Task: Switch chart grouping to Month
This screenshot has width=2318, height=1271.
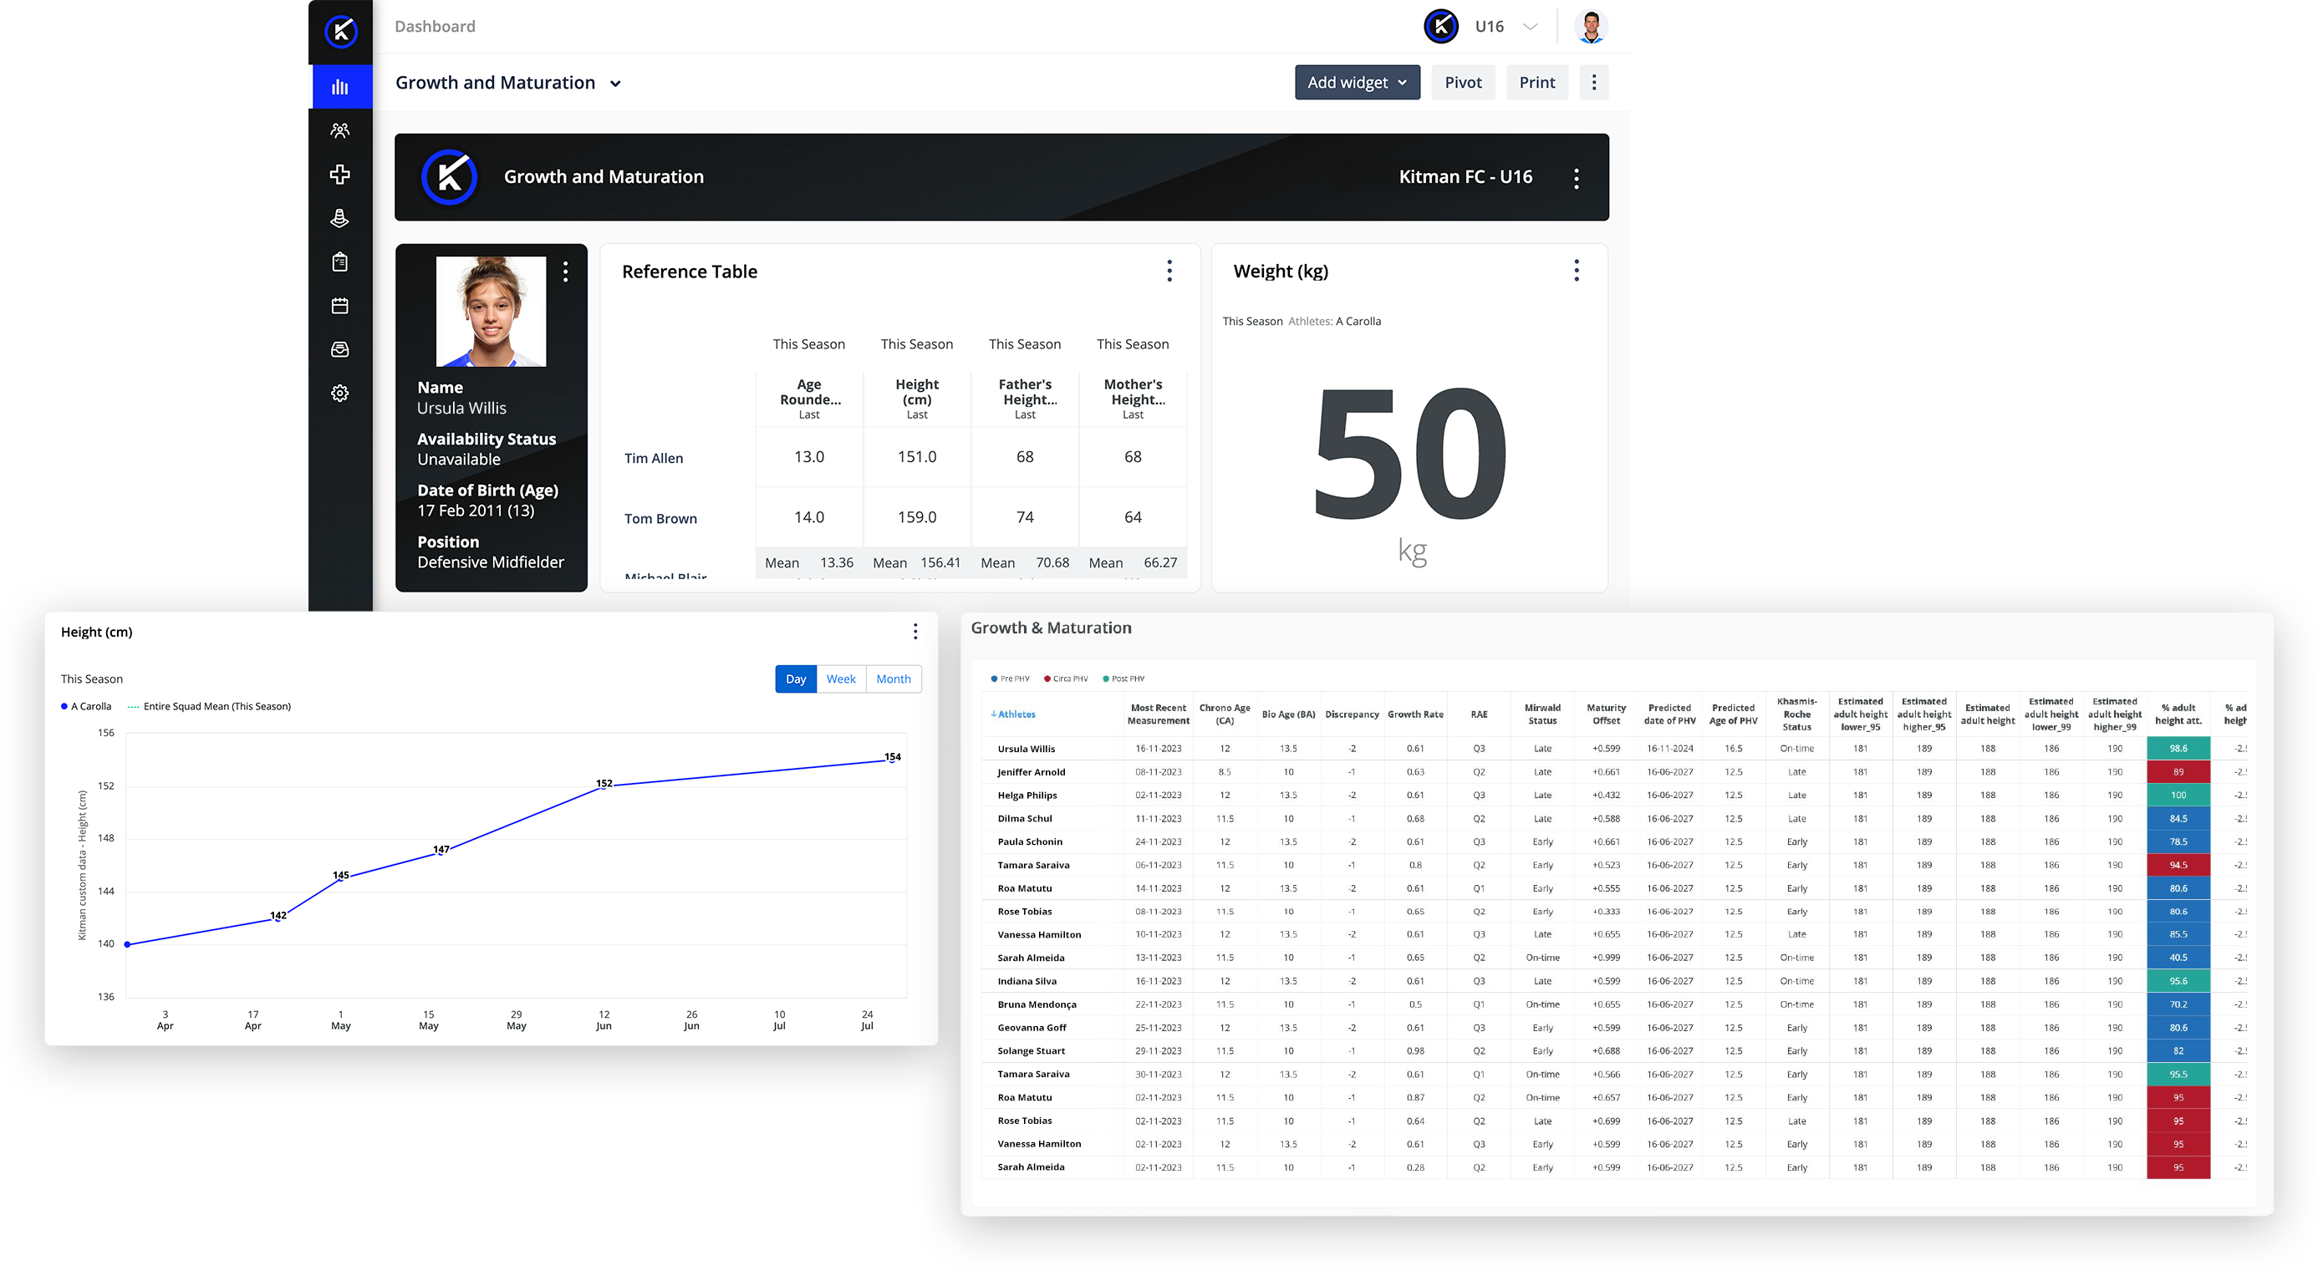Action: coord(893,679)
